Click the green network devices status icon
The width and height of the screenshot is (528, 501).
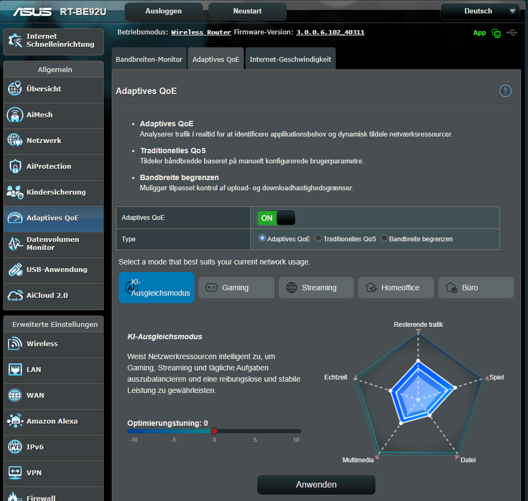coord(496,33)
